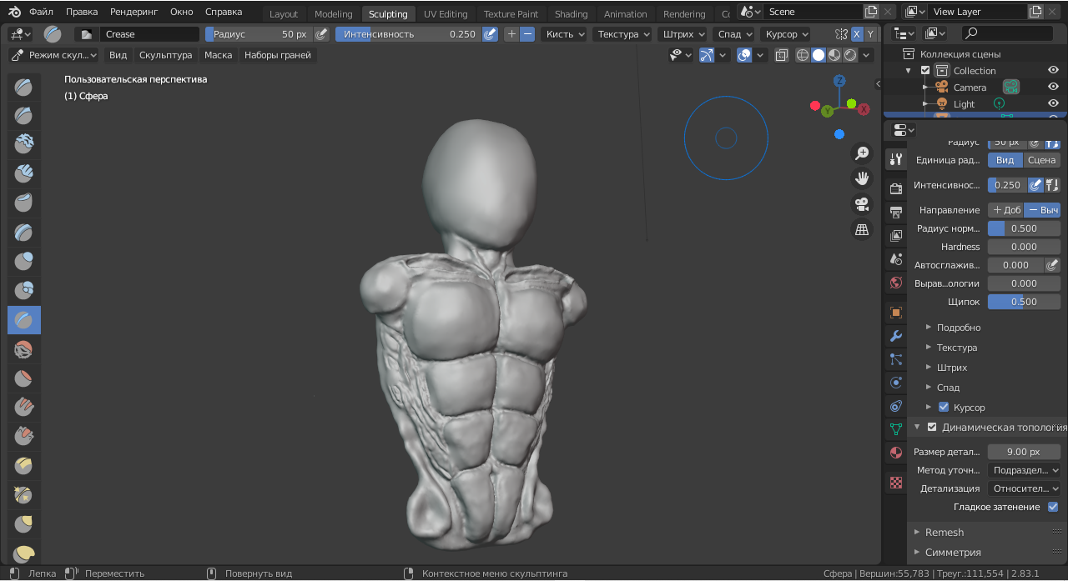The height and width of the screenshot is (581, 1068).
Task: Toggle radius pen pressure in header
Action: tap(321, 34)
